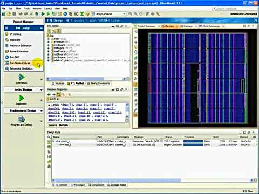Open the Design Analysis layout combo box
This screenshot has width=259, height=194.
click(109, 14)
